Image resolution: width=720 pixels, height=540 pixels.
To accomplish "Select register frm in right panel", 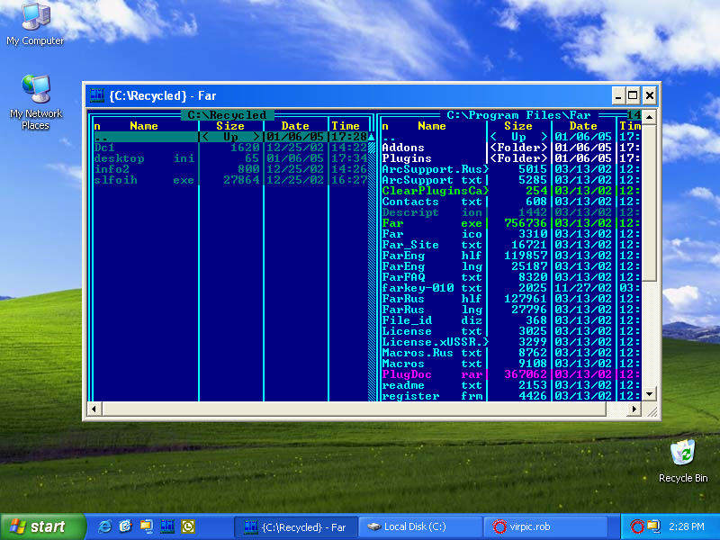I will point(511,396).
